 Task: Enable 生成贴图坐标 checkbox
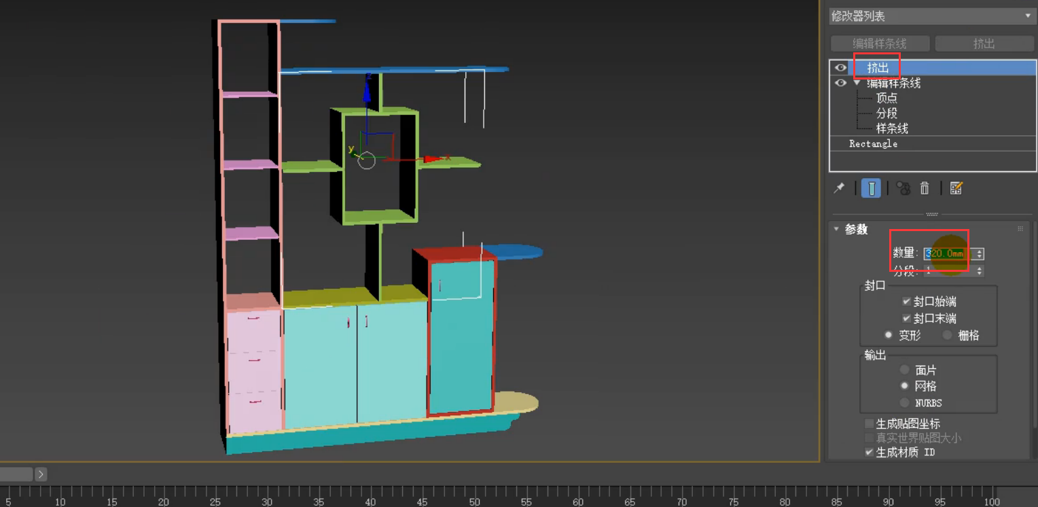click(x=868, y=423)
